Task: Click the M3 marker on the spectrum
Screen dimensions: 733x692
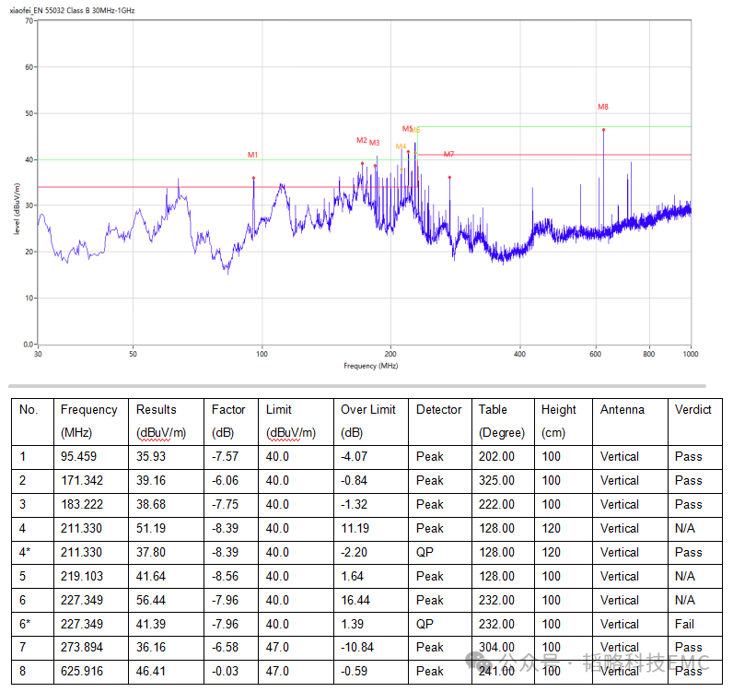Action: [374, 143]
